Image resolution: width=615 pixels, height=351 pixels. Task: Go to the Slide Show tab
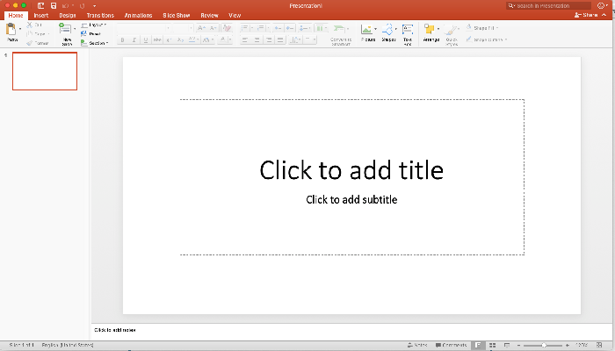(177, 15)
